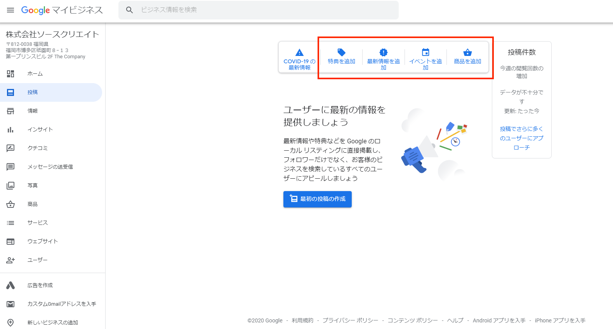Open the ヘルプ footer link

point(455,320)
